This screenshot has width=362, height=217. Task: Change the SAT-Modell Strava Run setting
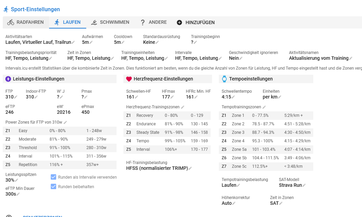click(x=304, y=185)
